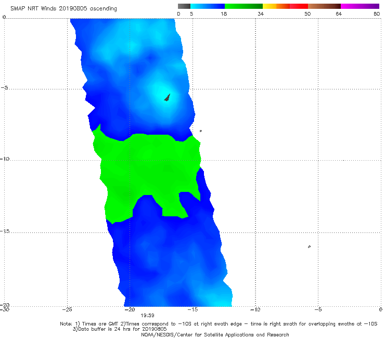Viewport: 385px width, 338px height.
Task: Click the longitude axis label '-5'
Action: [x=318, y=309]
